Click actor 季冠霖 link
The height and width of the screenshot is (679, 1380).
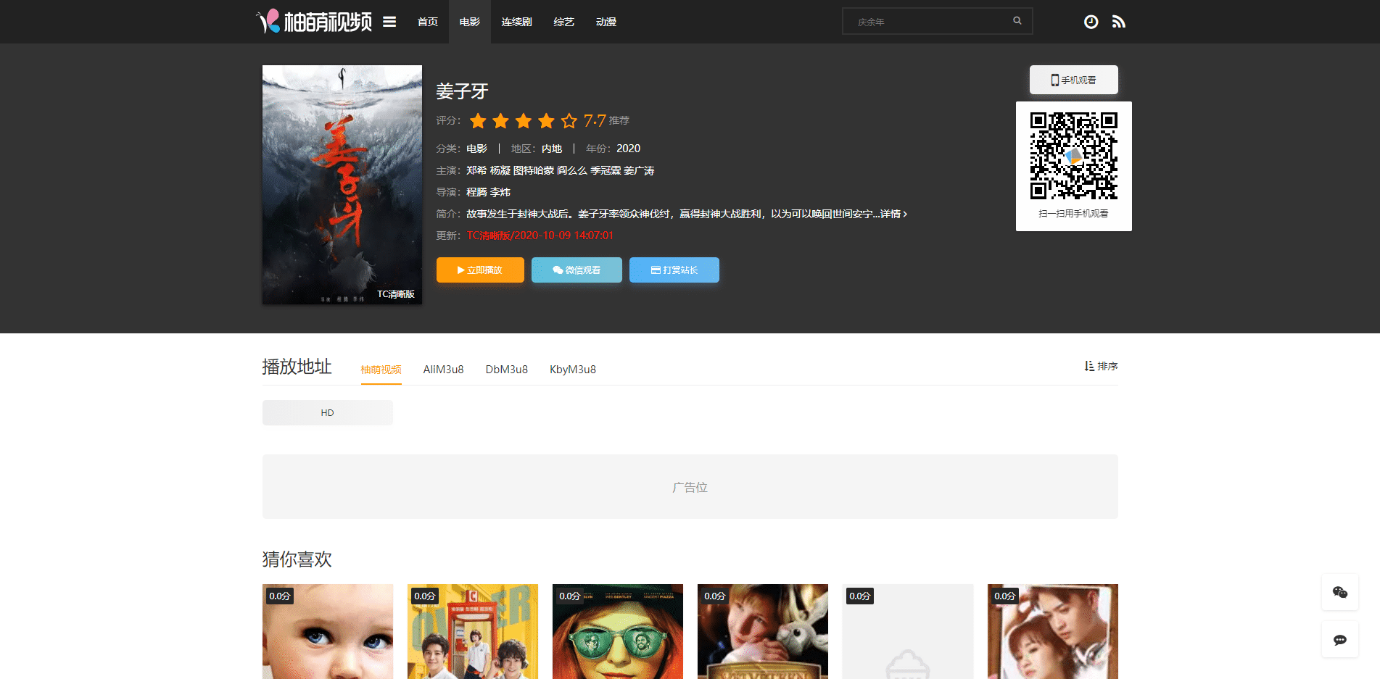tap(606, 170)
